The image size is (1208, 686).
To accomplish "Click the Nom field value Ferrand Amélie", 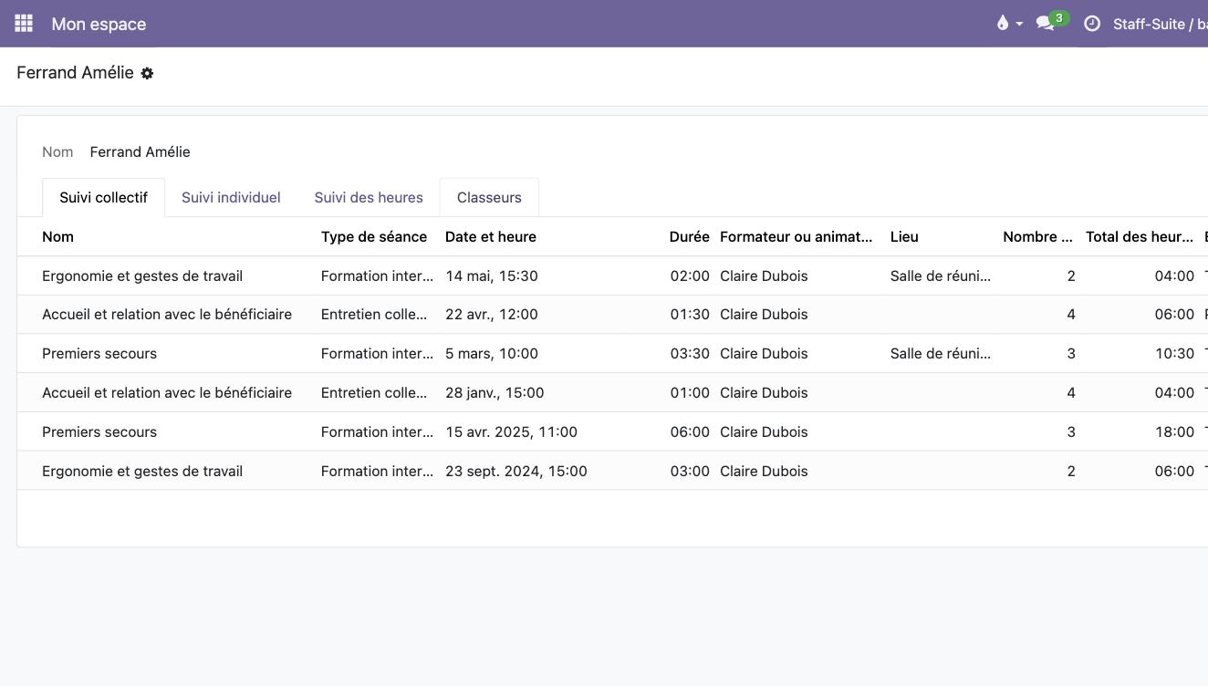I will click(140, 152).
